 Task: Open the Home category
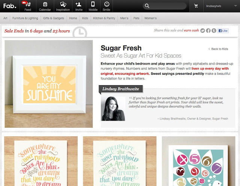click(x=73, y=18)
